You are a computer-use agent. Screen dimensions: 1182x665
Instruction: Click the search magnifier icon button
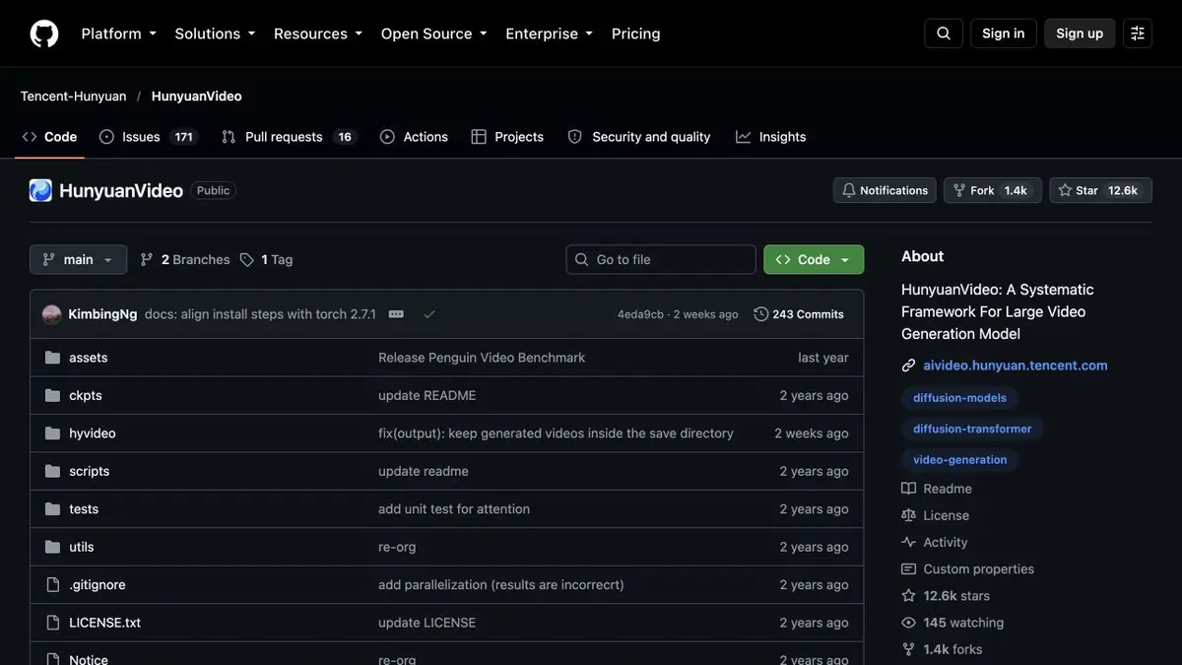(944, 33)
